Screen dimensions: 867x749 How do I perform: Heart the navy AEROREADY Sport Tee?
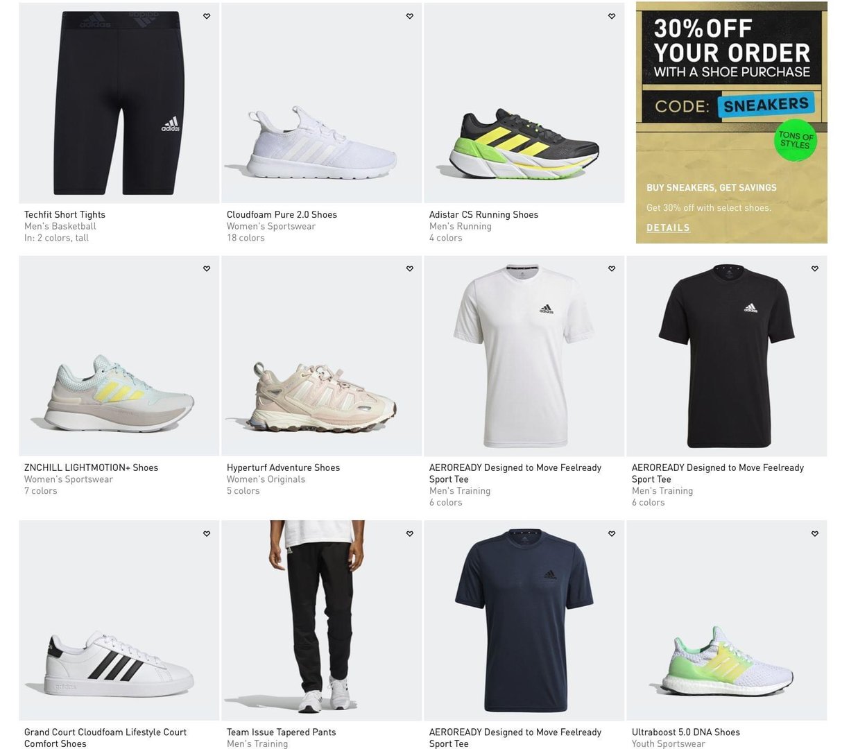pos(612,533)
